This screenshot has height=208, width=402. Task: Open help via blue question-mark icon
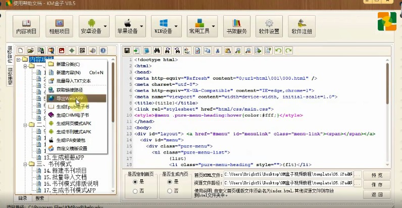(x=103, y=50)
